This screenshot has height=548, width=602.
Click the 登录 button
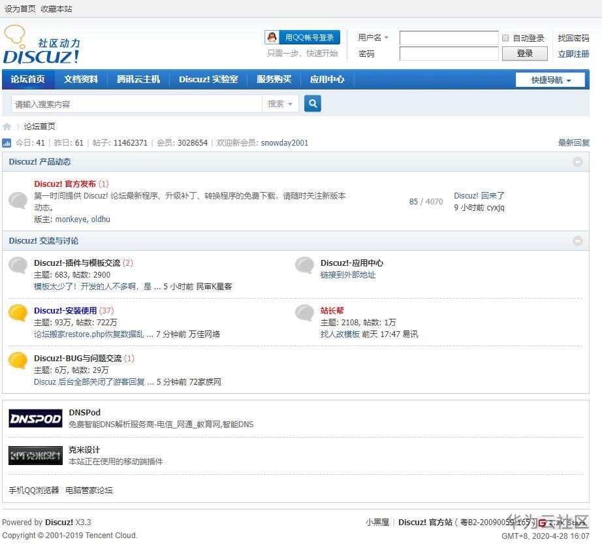click(x=524, y=54)
